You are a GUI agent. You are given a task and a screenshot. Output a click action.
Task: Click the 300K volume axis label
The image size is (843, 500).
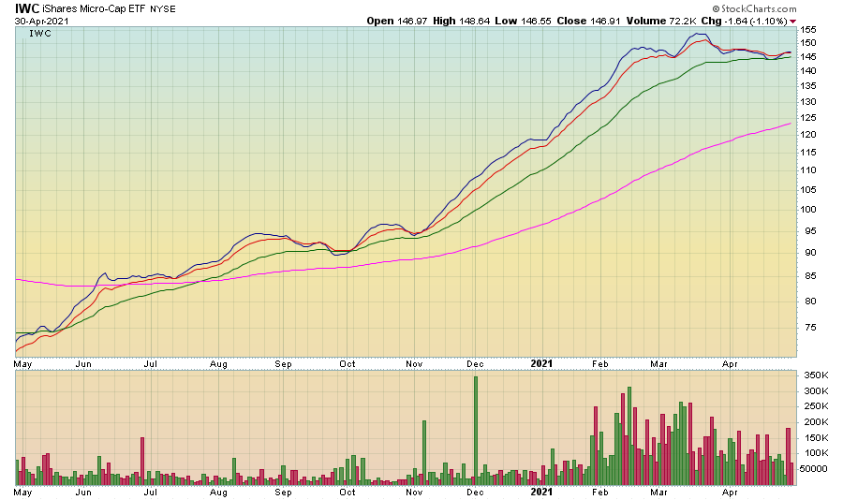click(816, 391)
